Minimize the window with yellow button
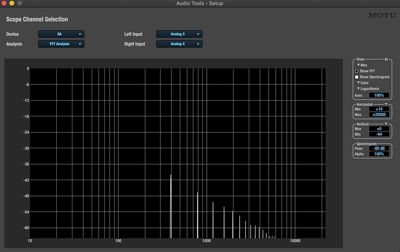400x252 pixels. (x=12, y=3)
